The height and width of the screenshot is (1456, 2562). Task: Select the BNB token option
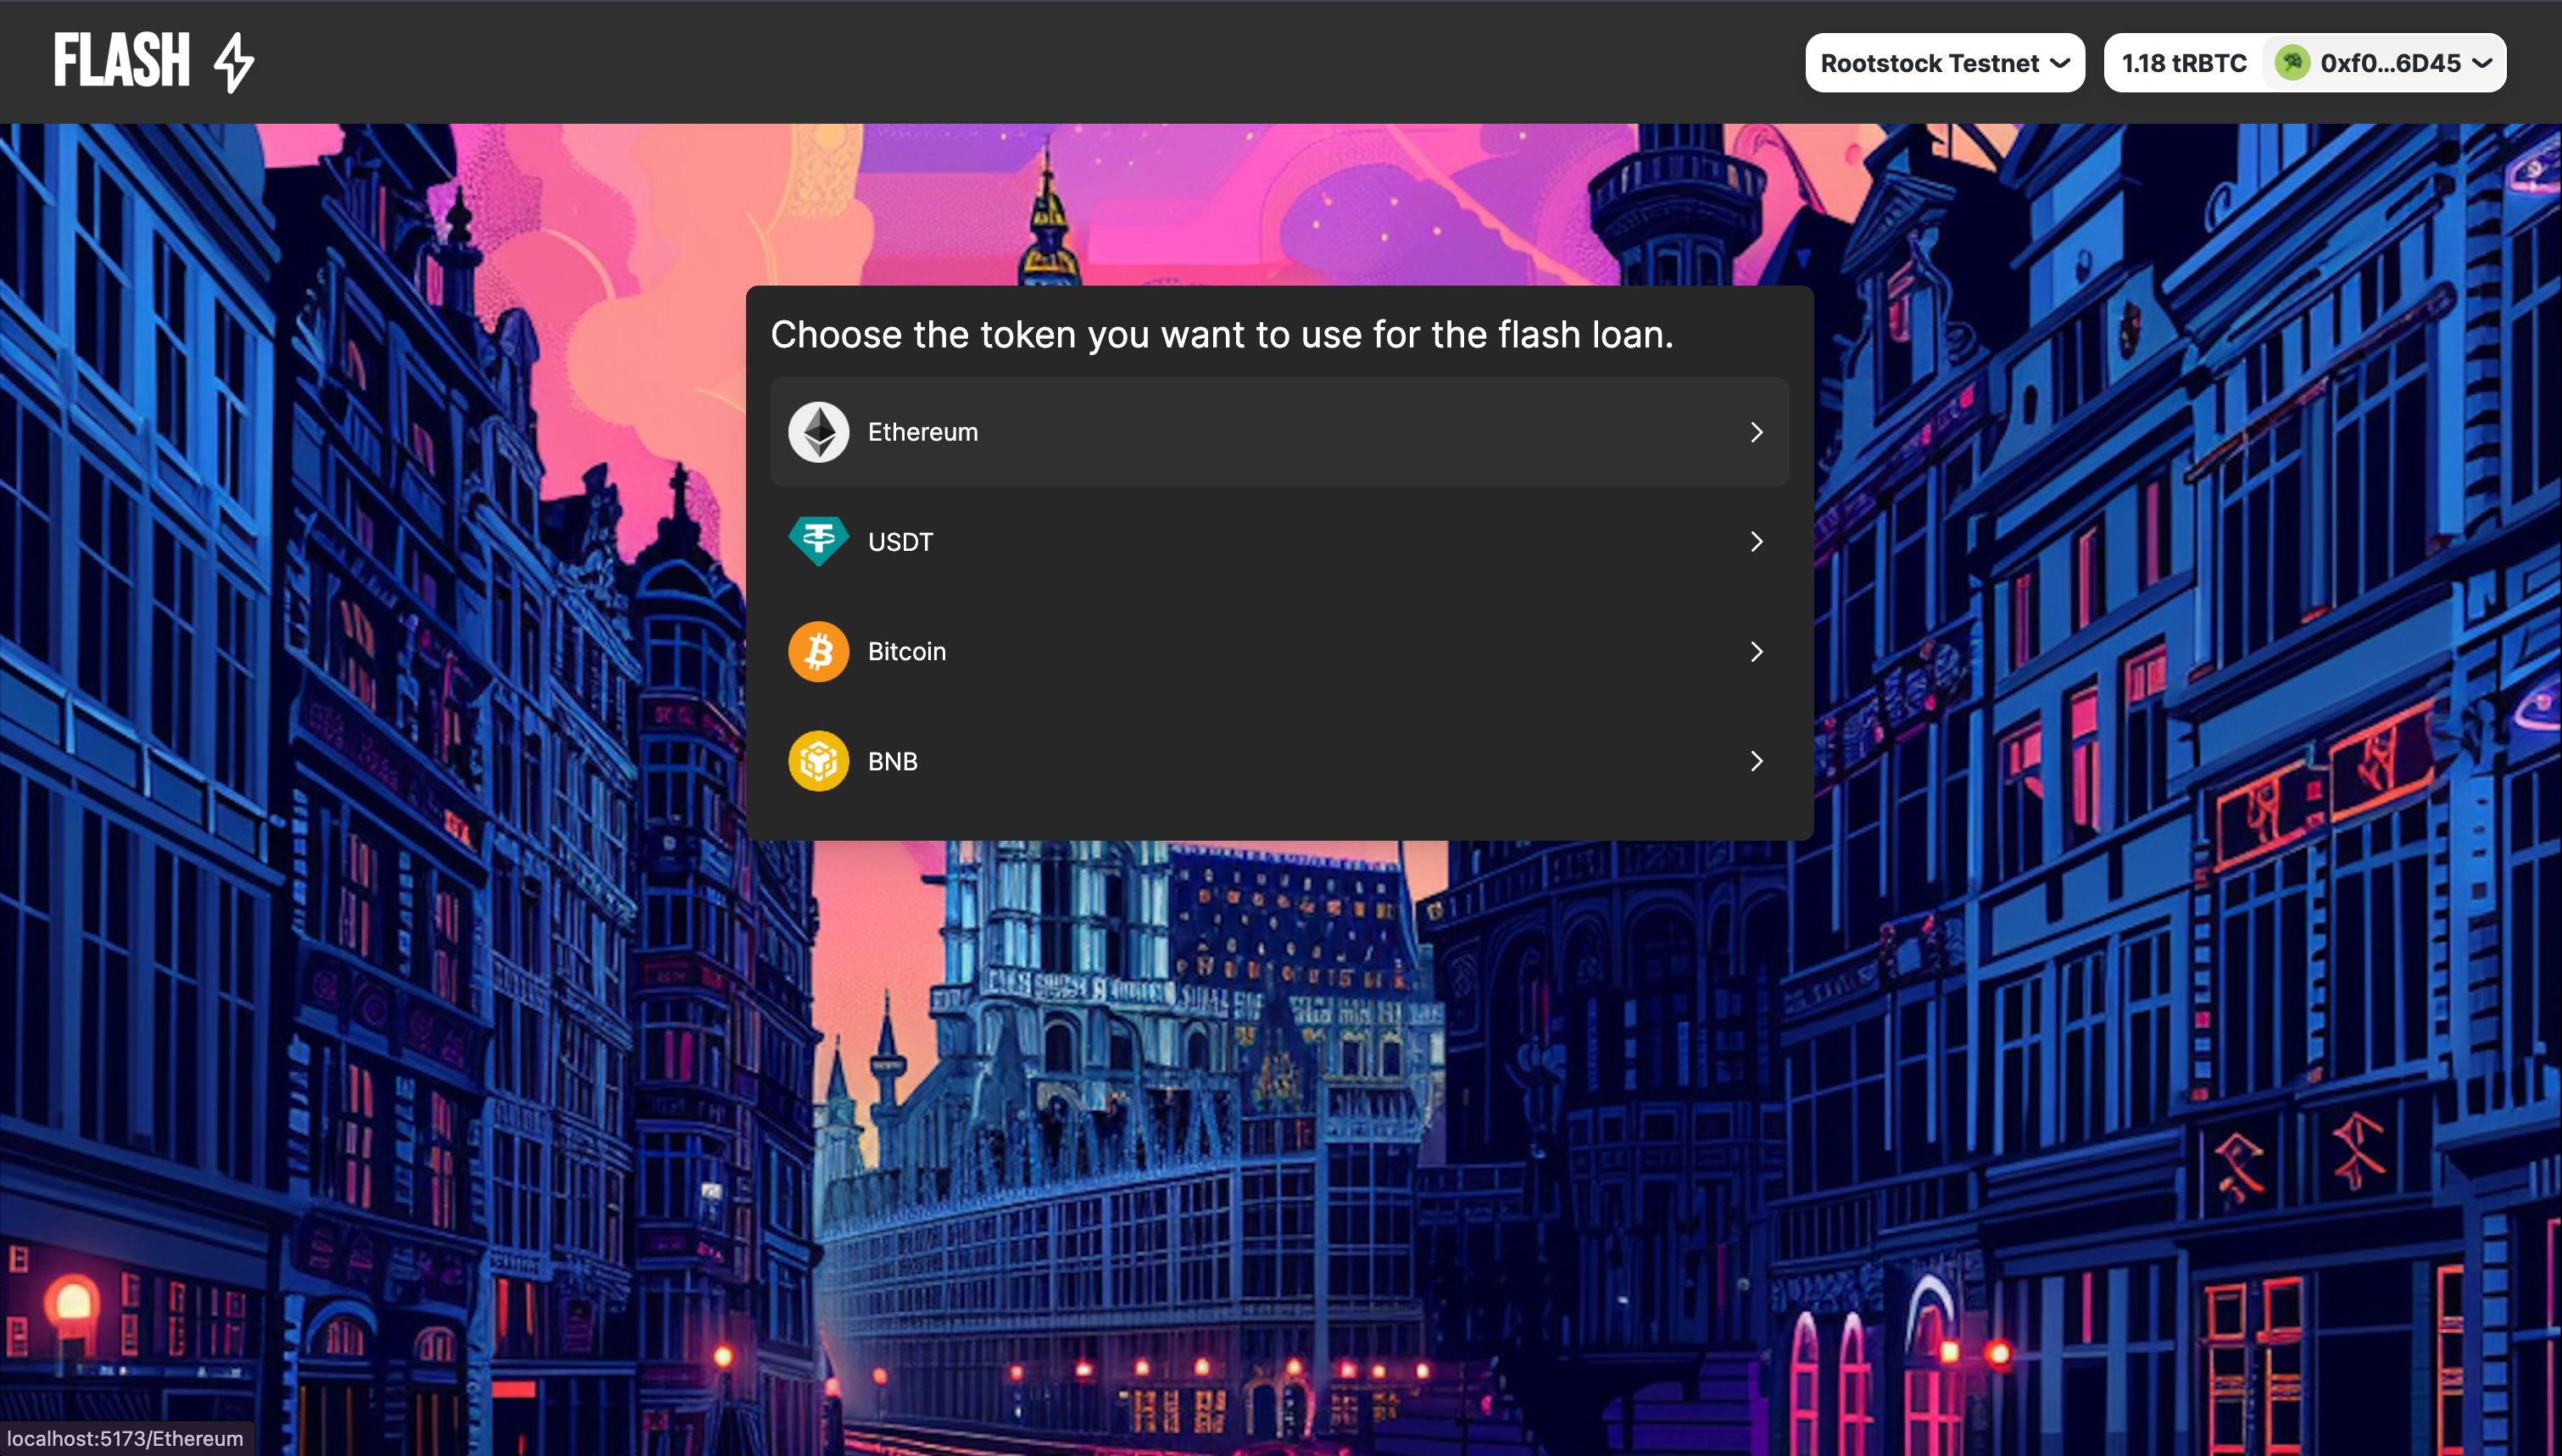tap(1279, 759)
